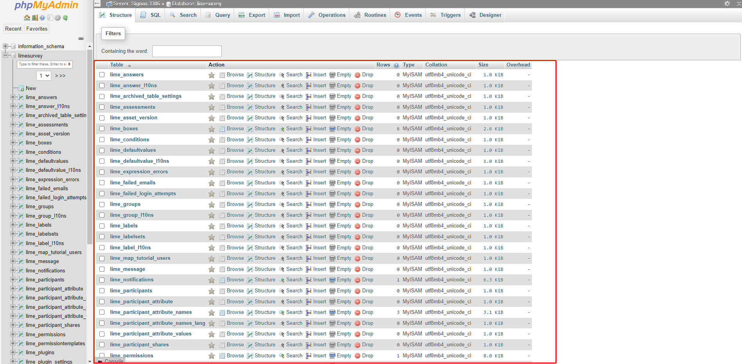
Task: Open the Designer tab
Action: pos(485,15)
